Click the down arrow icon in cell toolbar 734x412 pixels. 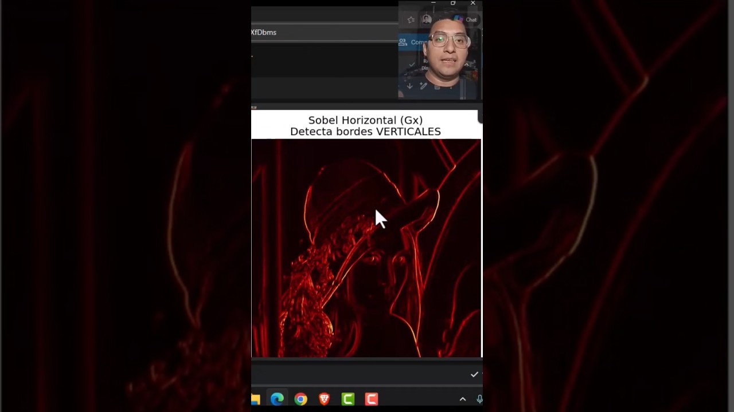click(409, 86)
